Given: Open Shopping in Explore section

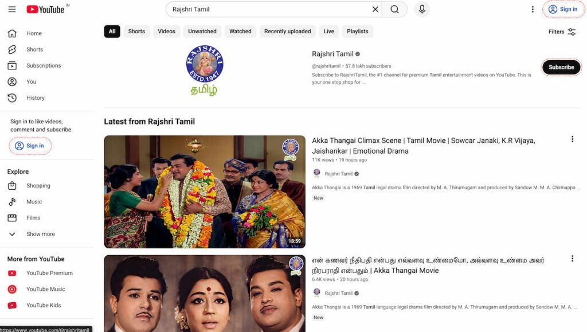Looking at the screenshot, I should tap(38, 186).
